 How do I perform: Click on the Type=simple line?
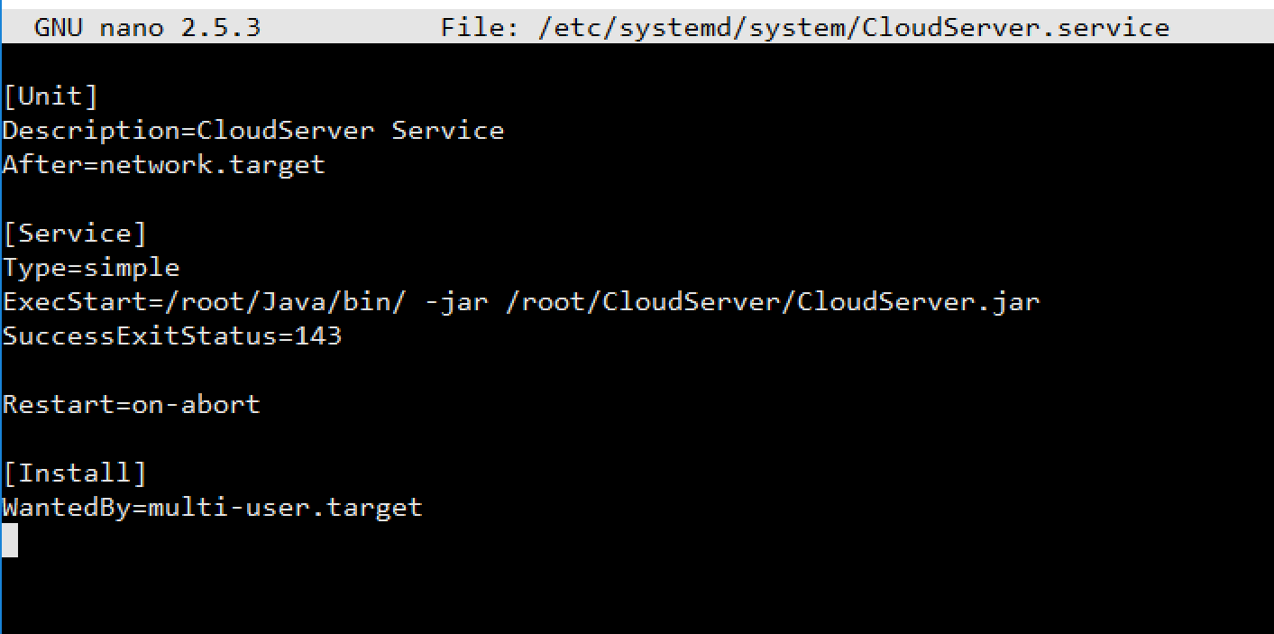[x=91, y=268]
